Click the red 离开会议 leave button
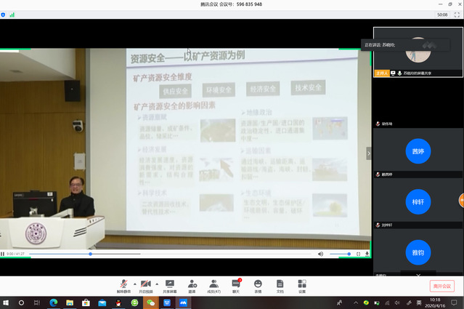The height and width of the screenshot is (309, 464). 441,286
